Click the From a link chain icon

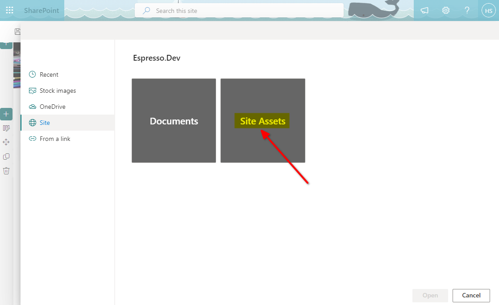pyautogui.click(x=33, y=139)
